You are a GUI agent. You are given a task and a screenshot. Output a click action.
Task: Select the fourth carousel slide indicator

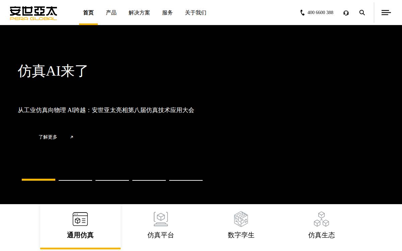tap(149, 180)
